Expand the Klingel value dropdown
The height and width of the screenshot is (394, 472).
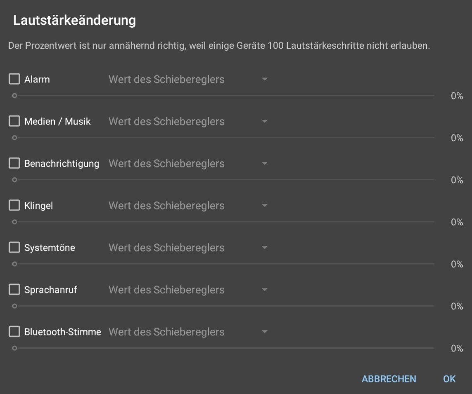click(x=188, y=205)
